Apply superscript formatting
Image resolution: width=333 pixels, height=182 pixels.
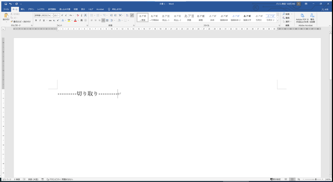pyautogui.click(x=58, y=20)
